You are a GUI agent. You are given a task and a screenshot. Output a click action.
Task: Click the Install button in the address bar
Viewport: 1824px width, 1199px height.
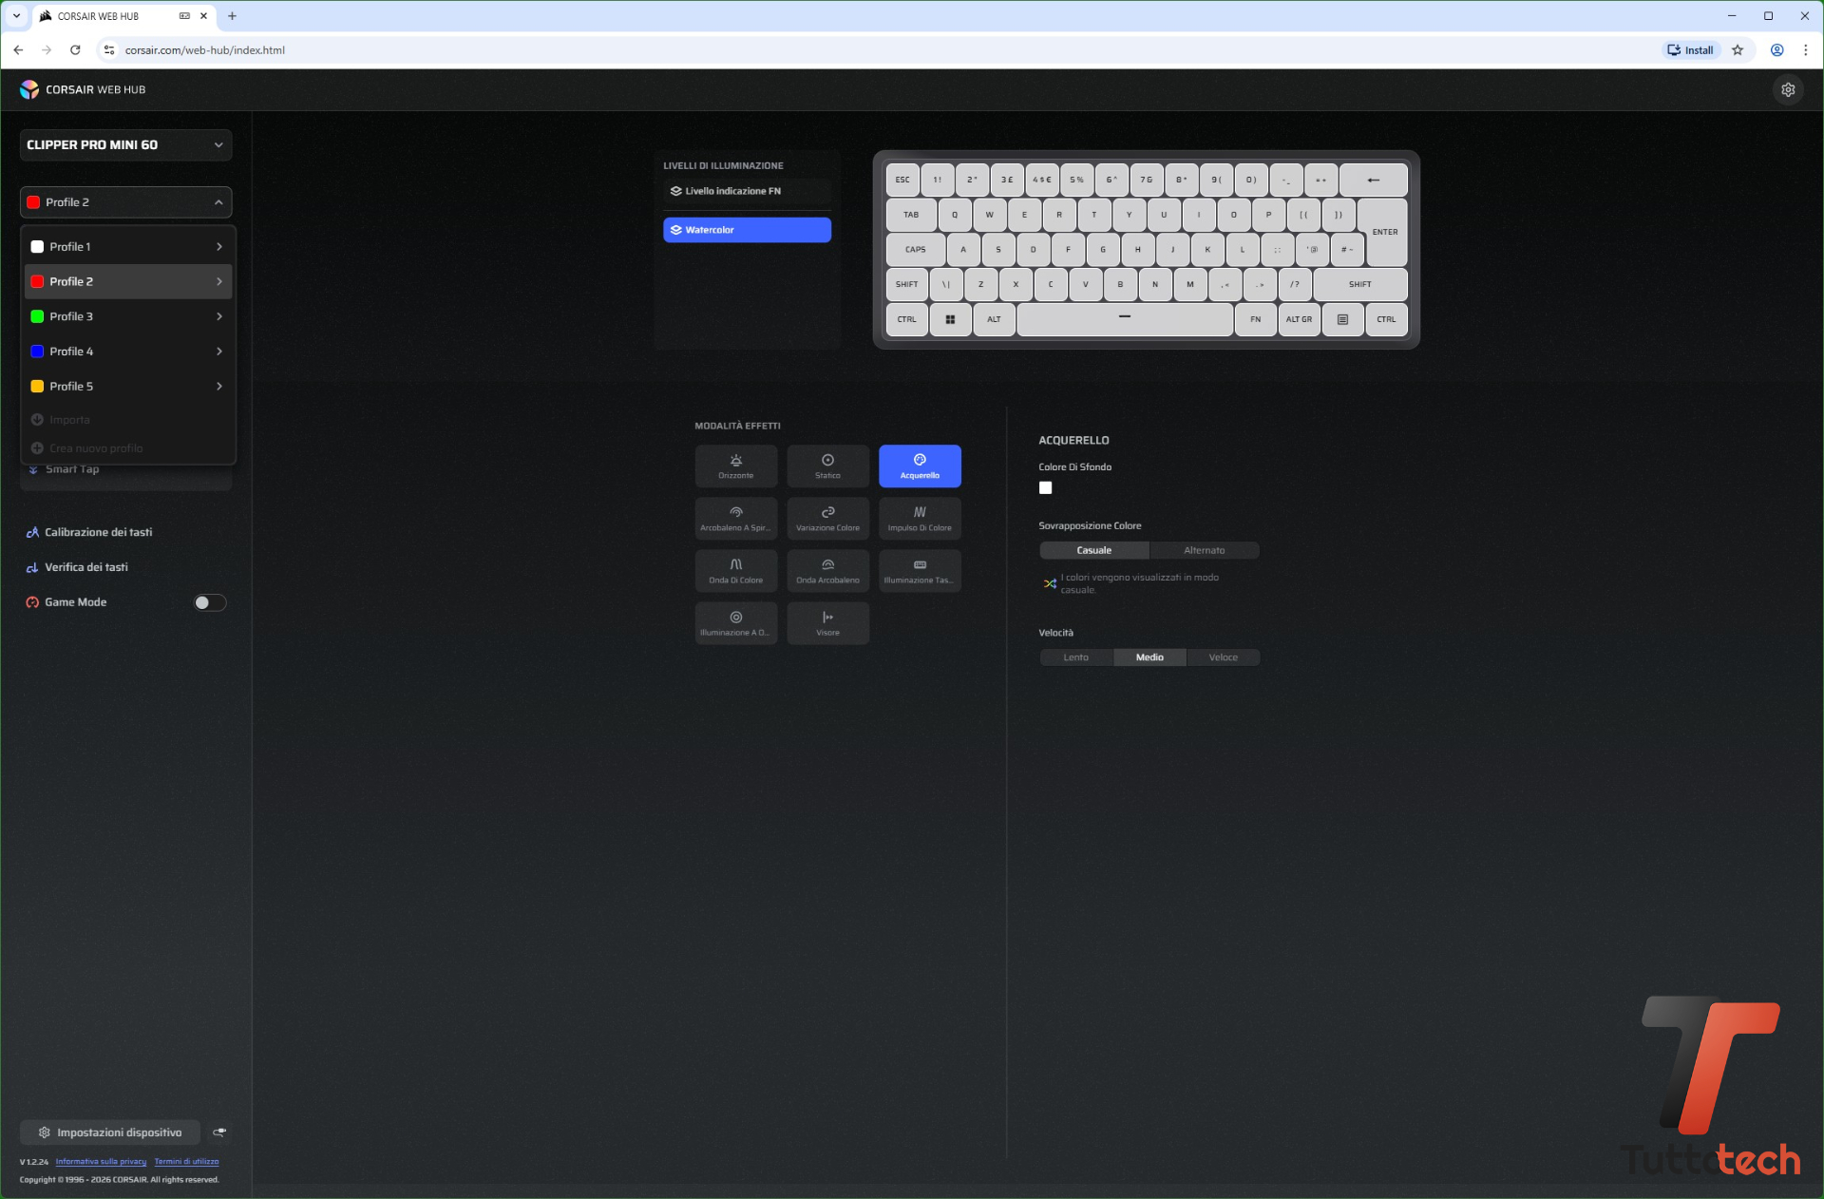pos(1690,50)
